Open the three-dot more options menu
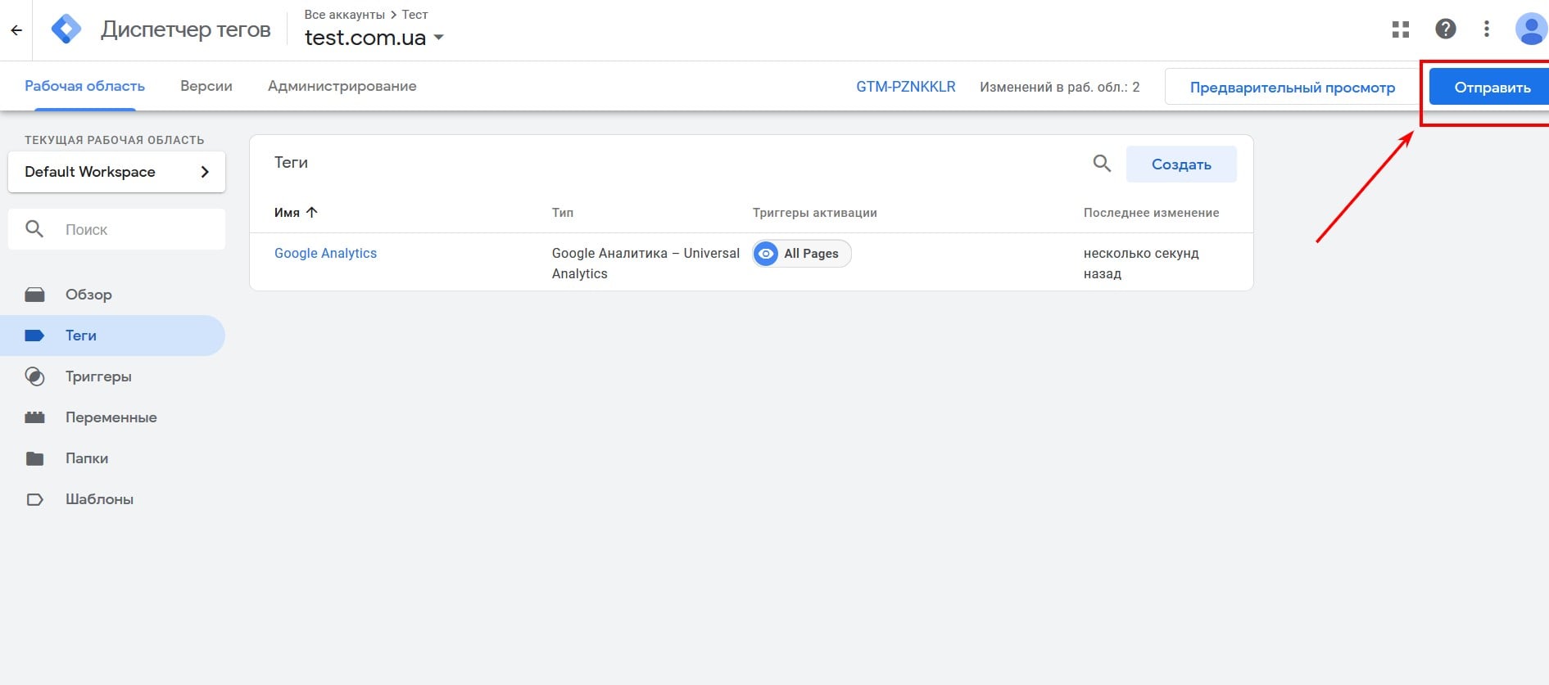 1487,29
